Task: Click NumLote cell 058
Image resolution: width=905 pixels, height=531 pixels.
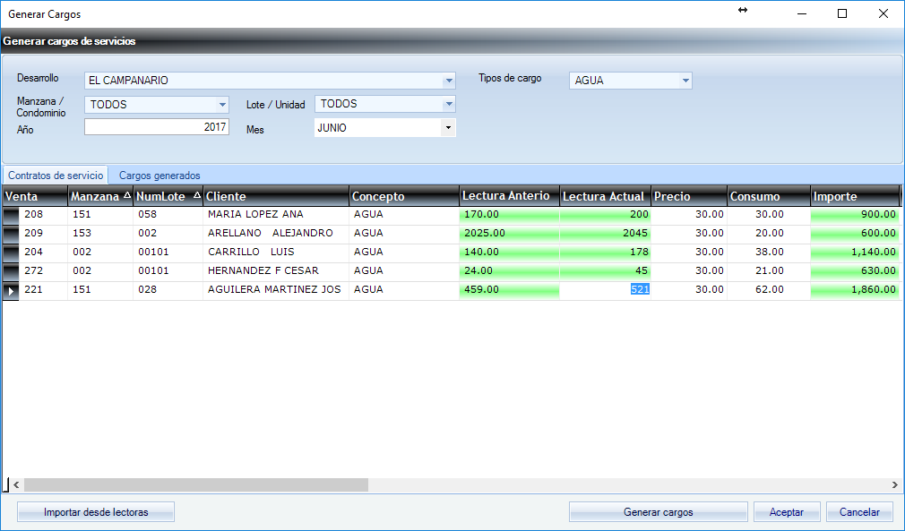Action: pos(168,215)
